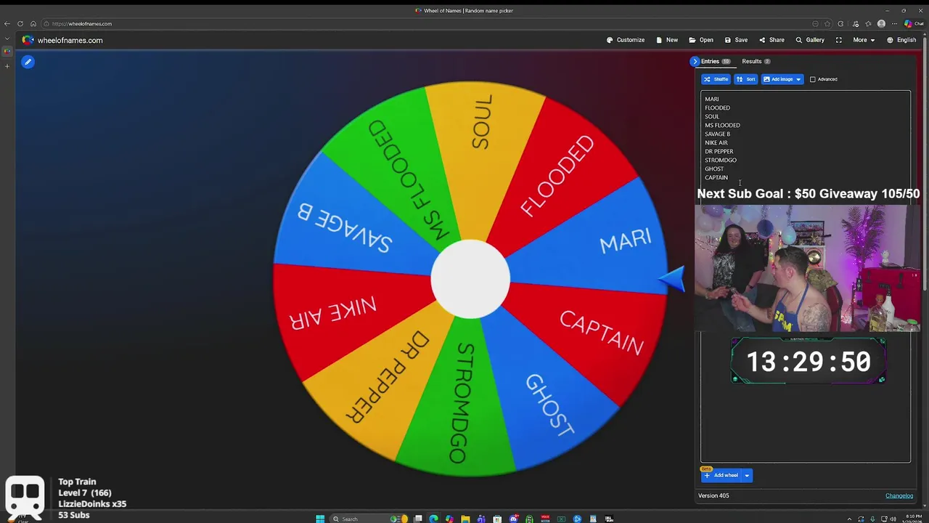Share the wheel
The width and height of the screenshot is (929, 523).
click(x=772, y=40)
